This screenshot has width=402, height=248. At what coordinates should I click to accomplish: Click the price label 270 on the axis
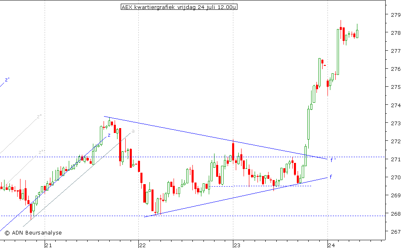[395, 177]
